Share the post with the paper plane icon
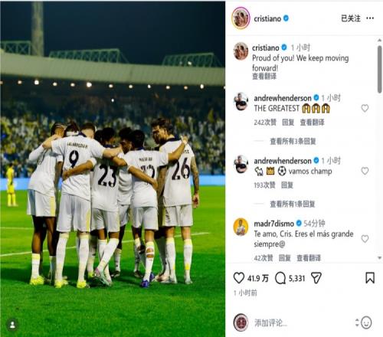 click(x=316, y=278)
